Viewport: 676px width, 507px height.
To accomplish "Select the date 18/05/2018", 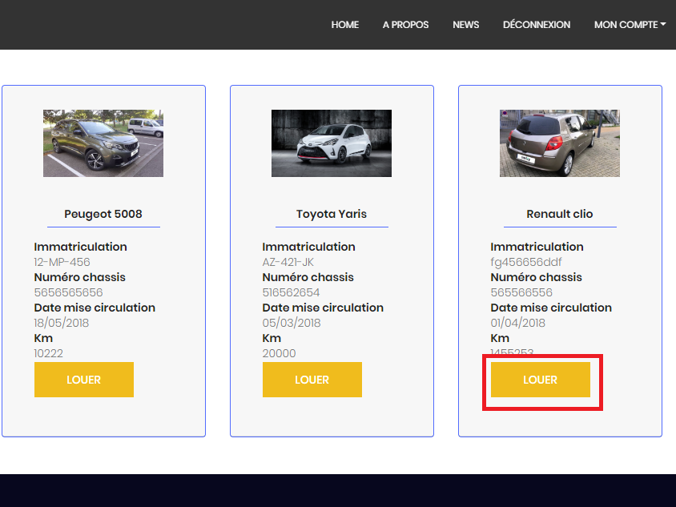I will coord(61,323).
